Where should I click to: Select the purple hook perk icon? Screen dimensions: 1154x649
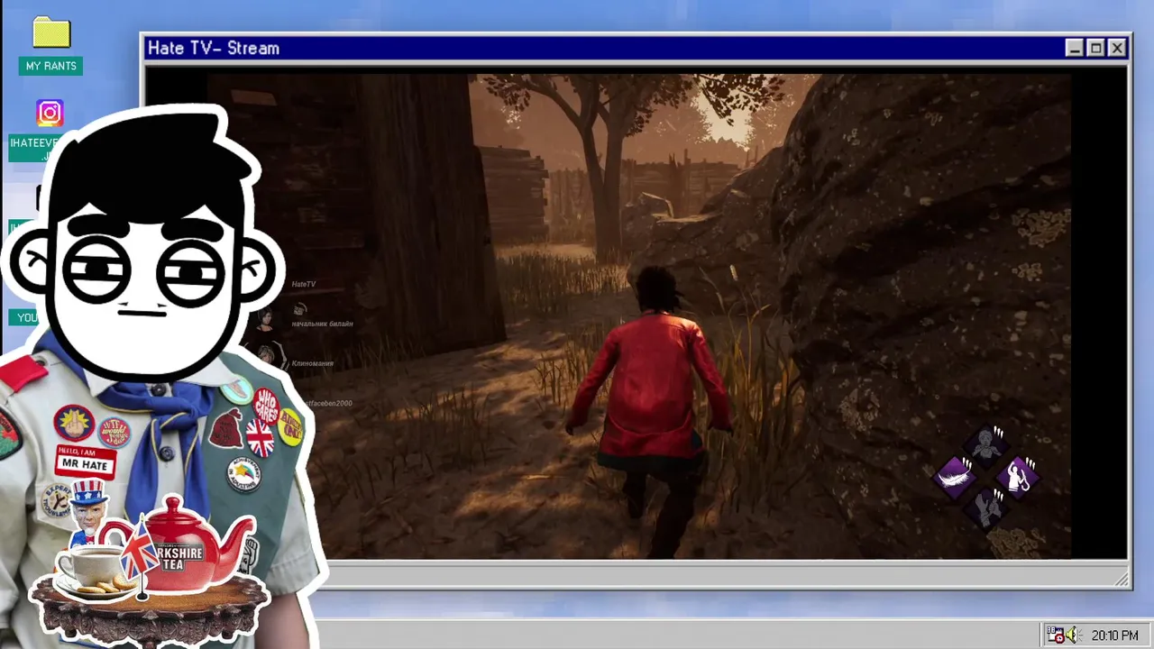click(1017, 475)
